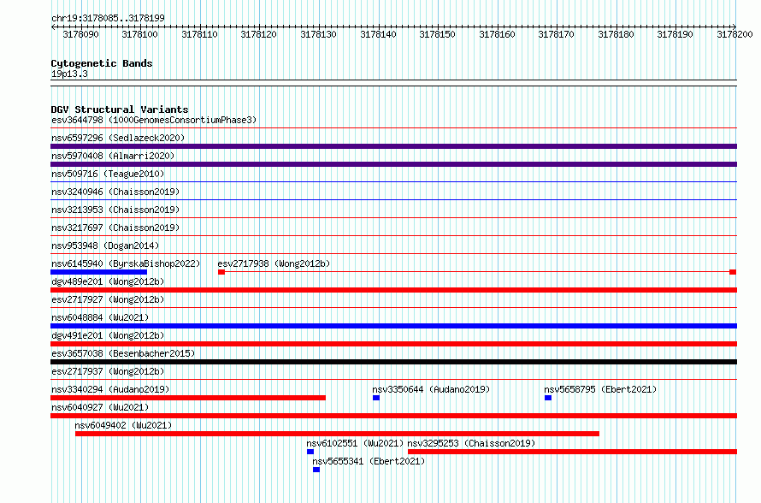The height and width of the screenshot is (503, 761).
Task: Click the purple nsv6597296 Sedlazeck2020 bar
Action: point(393,146)
